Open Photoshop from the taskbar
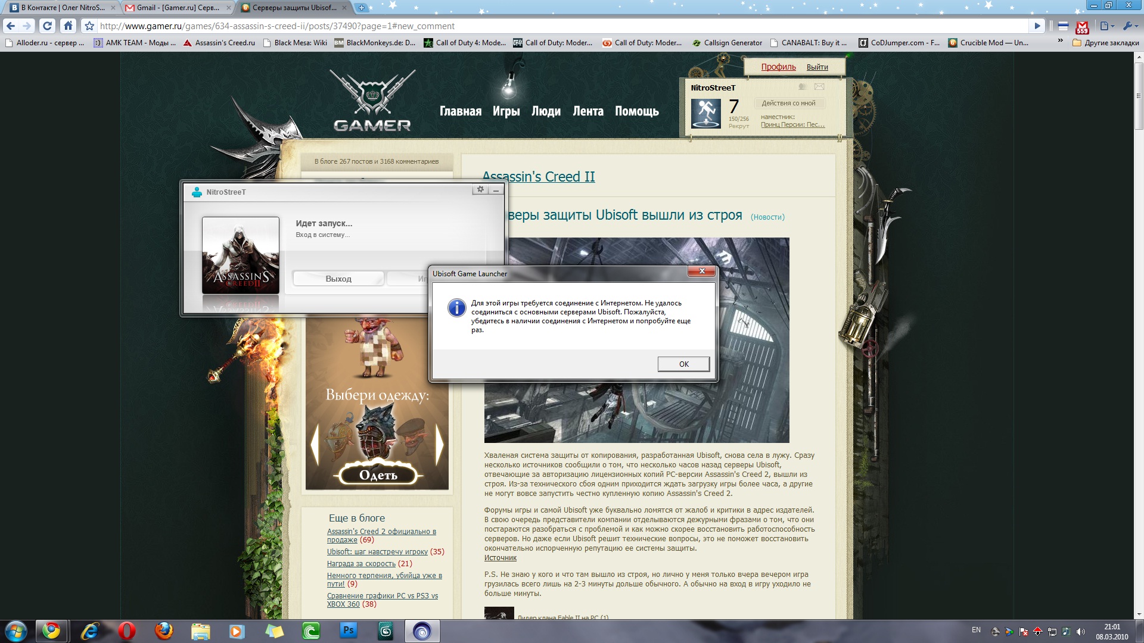The image size is (1144, 643). click(348, 630)
